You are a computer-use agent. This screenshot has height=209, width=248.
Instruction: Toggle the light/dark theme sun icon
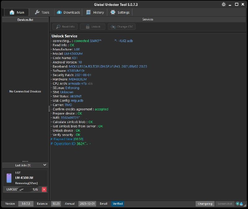224,4
